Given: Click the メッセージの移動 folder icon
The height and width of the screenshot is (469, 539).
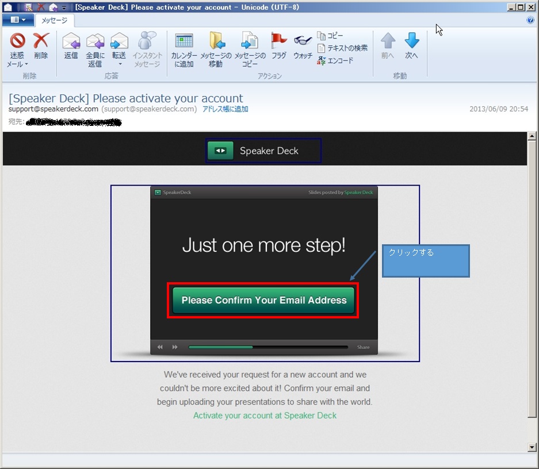Looking at the screenshot, I should coord(216,40).
